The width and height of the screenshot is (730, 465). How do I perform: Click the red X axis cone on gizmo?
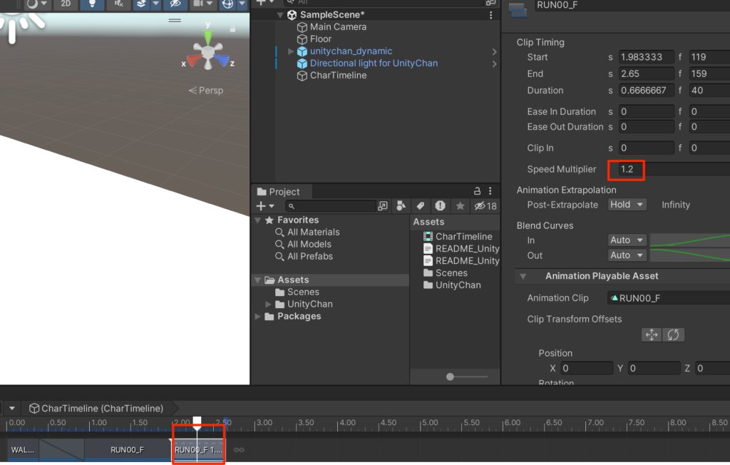(x=194, y=60)
